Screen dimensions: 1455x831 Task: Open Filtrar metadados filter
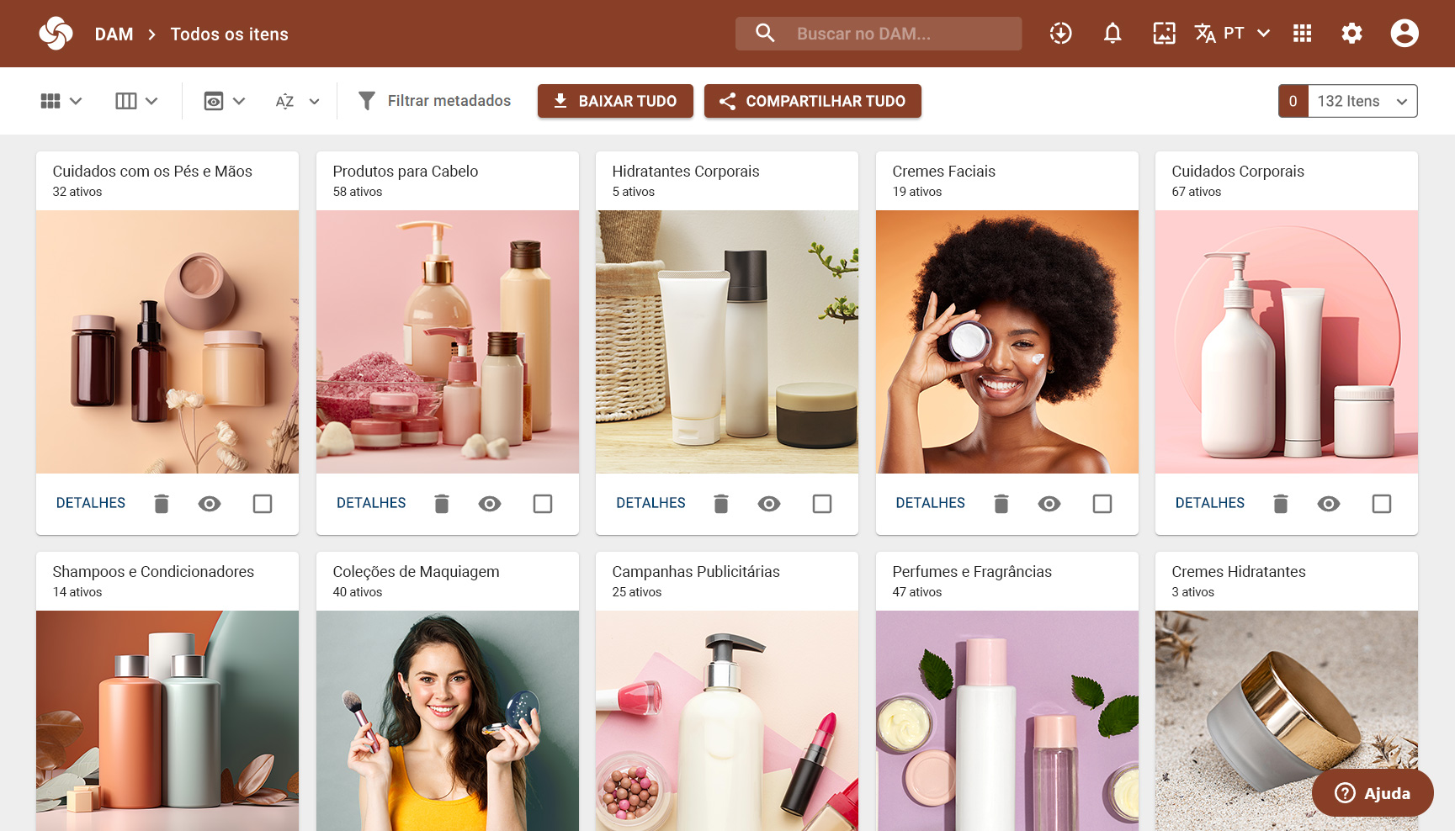click(x=434, y=101)
